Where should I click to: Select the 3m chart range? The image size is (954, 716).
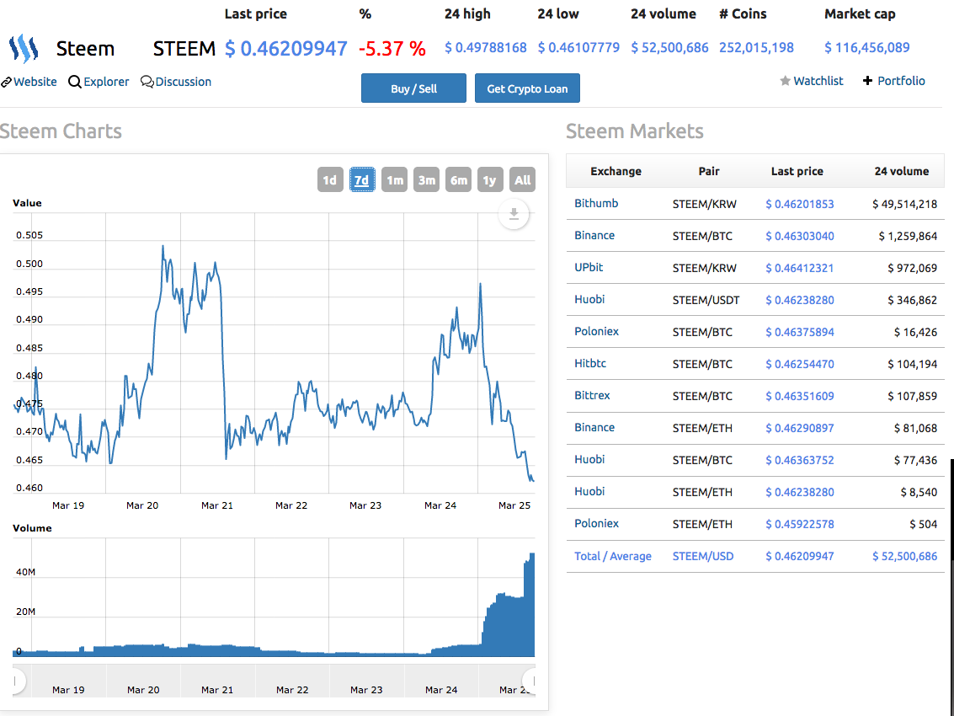point(427,180)
